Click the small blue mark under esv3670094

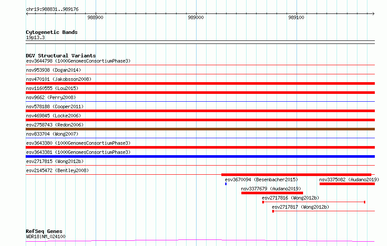click(x=226, y=184)
